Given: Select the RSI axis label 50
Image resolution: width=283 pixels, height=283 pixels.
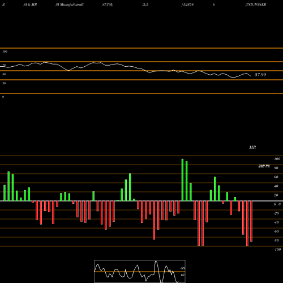Looking at the screenshot, I should (4, 74).
